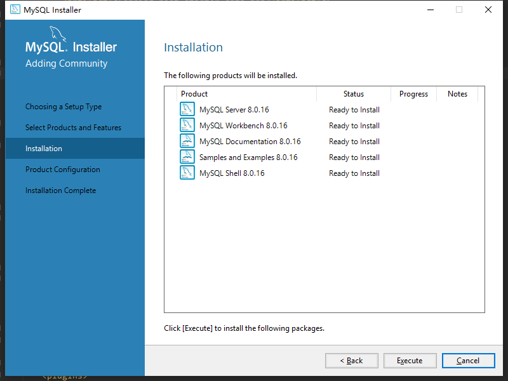
Task: Minimize the MySQL Installer window
Action: click(431, 10)
